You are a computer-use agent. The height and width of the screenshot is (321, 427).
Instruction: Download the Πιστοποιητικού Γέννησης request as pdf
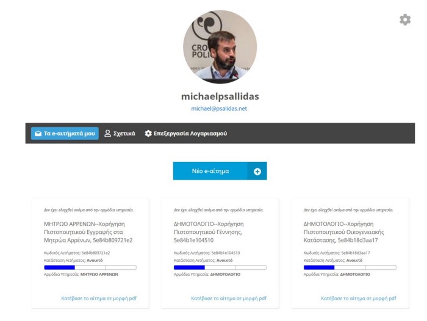coord(229,298)
